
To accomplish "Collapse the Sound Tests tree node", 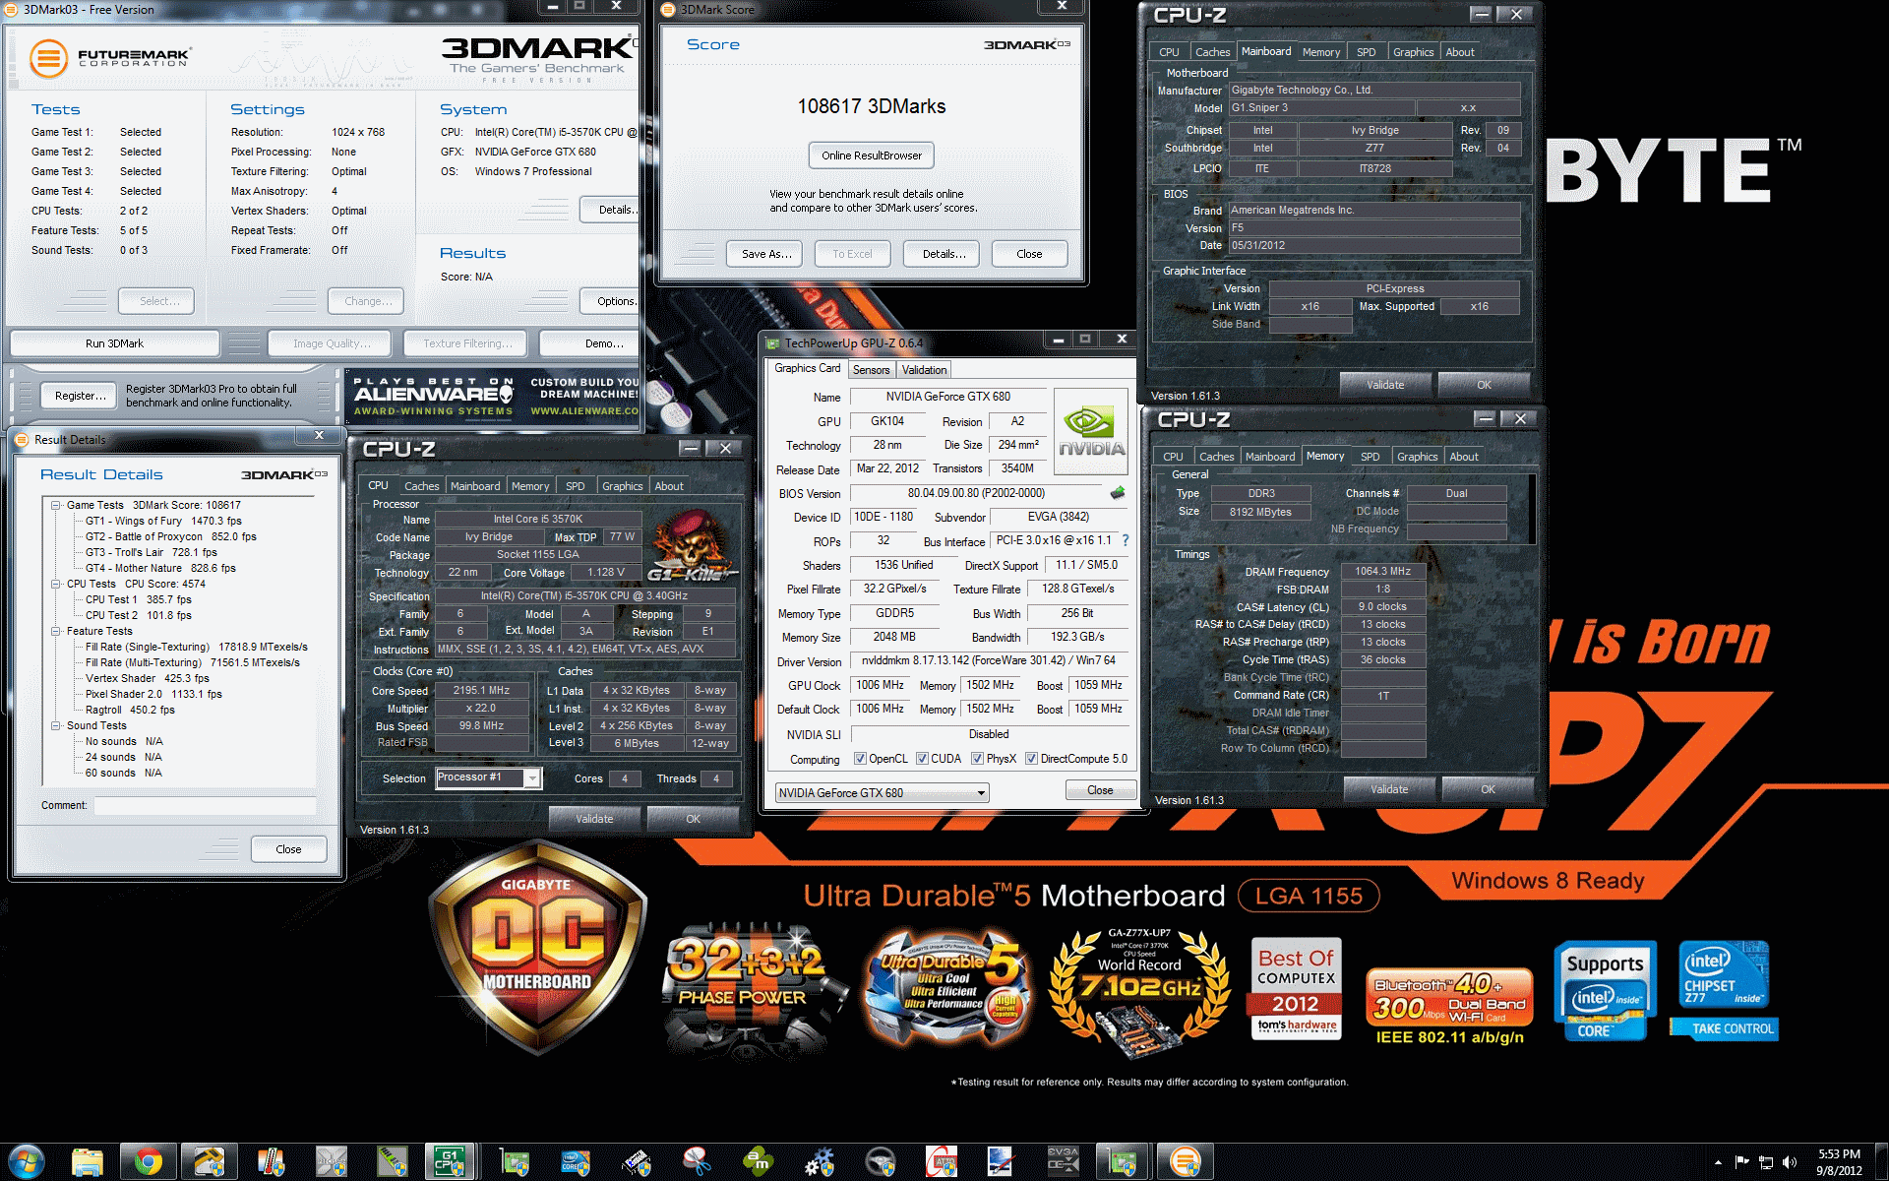I will 56,725.
